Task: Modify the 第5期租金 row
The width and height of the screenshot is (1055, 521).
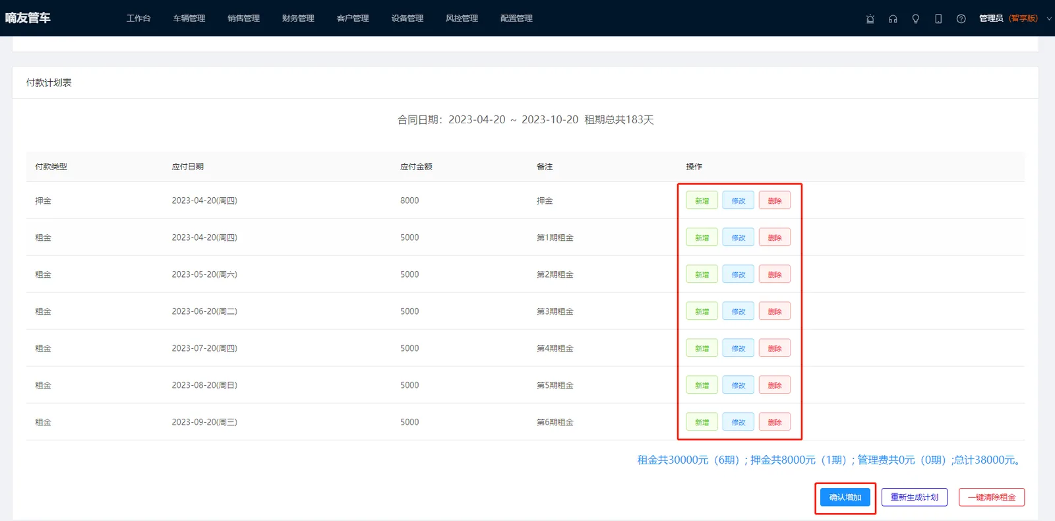Action: click(738, 385)
